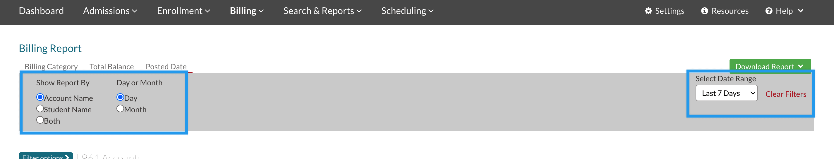
Task: Expand the Download Report dropdown button
Action: point(769,66)
